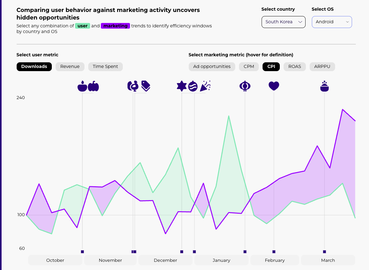369x270 pixels.
Task: Expand the Select OS Android dropdown
Action: 332,22
